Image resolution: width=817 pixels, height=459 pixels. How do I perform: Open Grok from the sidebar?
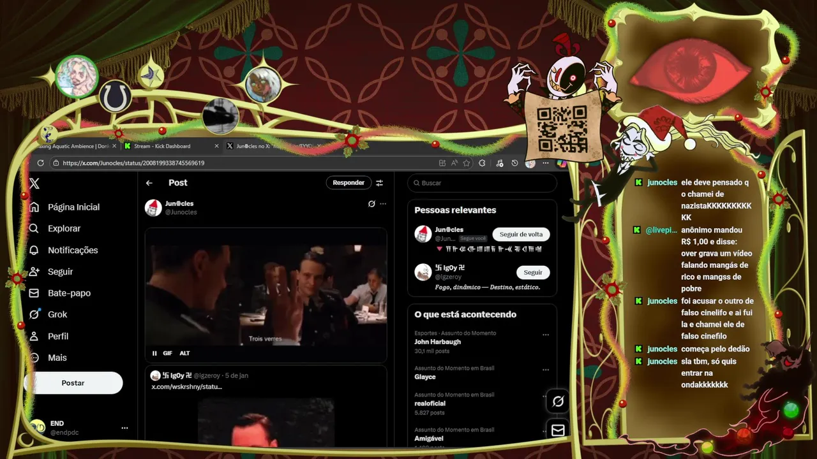point(48,314)
